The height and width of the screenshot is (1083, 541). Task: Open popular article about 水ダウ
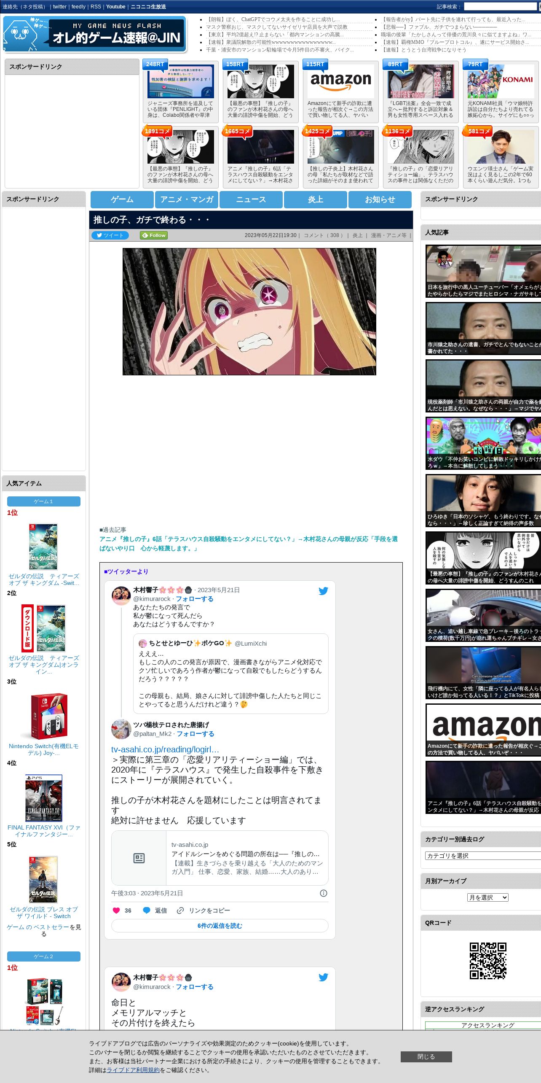point(483,443)
